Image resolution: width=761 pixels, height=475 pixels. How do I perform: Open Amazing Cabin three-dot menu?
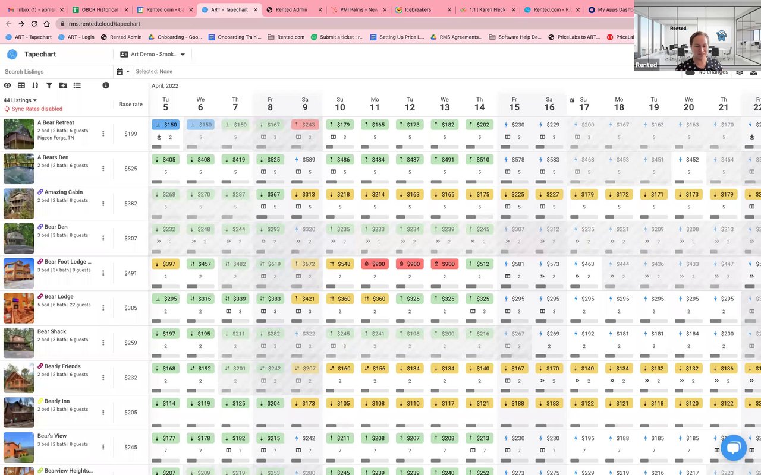pyautogui.click(x=103, y=204)
